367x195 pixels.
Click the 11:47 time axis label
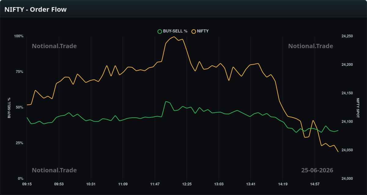(155, 184)
